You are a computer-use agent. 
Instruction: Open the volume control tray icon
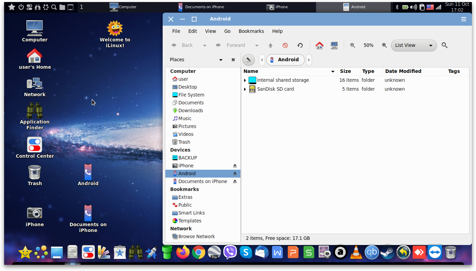coord(414,7)
